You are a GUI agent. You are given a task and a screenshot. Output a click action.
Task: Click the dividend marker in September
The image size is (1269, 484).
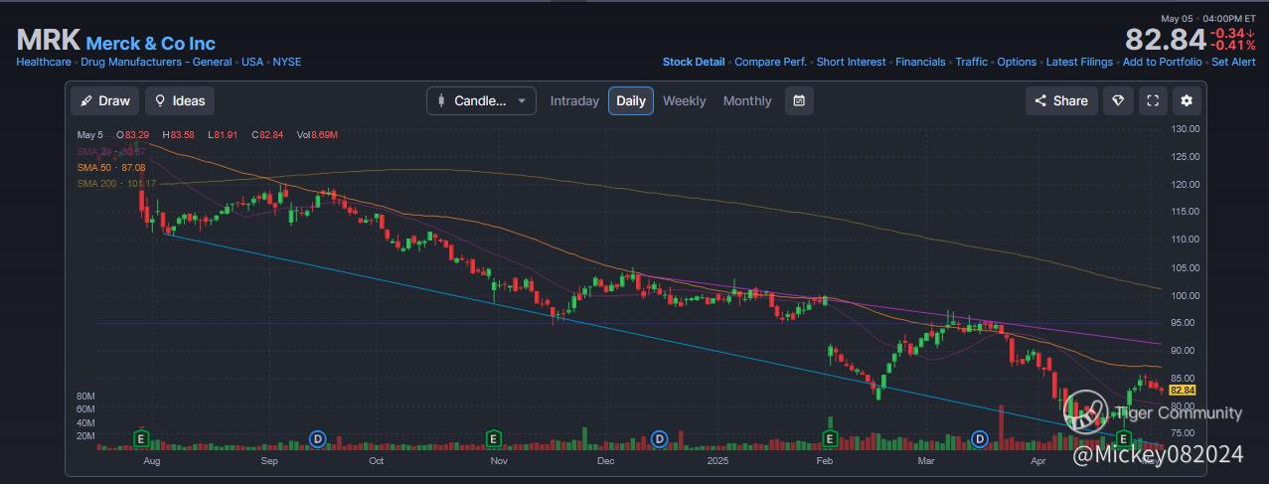[x=318, y=438]
